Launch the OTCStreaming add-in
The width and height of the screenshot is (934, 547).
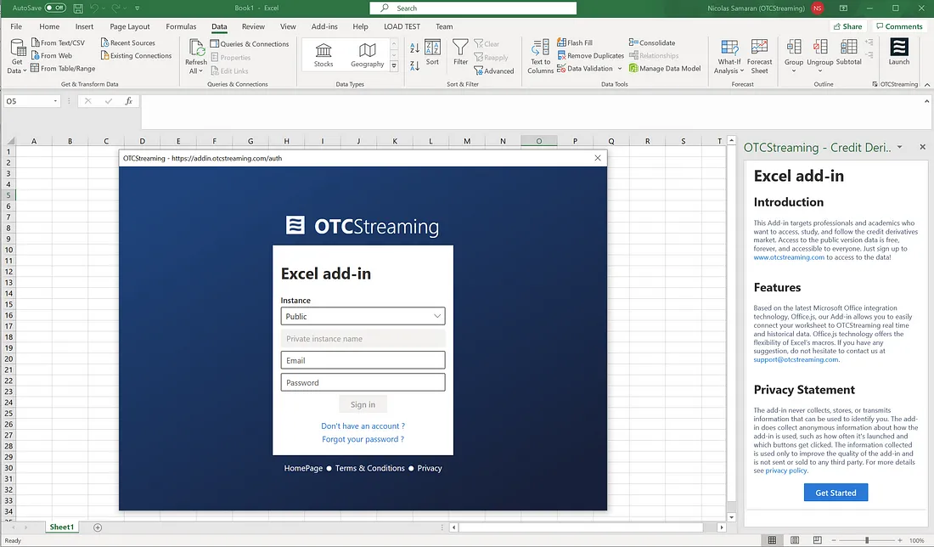pyautogui.click(x=899, y=52)
